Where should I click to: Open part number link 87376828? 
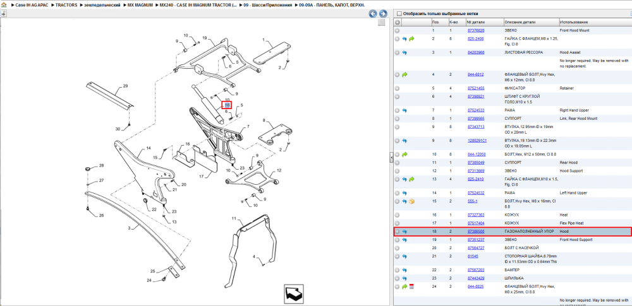point(476,30)
